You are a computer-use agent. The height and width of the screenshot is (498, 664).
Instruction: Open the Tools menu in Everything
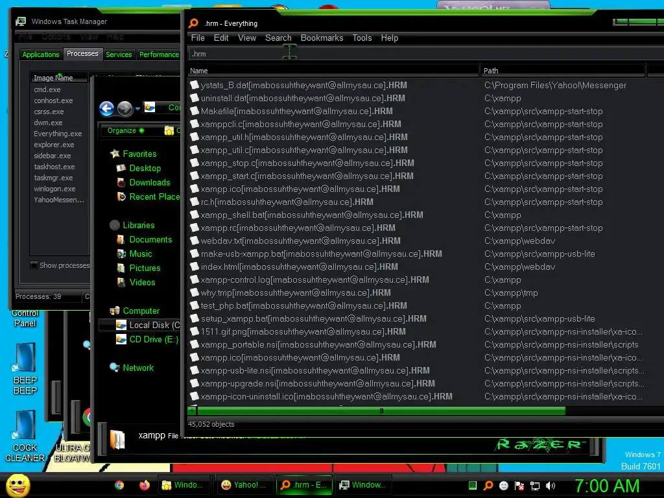[x=362, y=38]
